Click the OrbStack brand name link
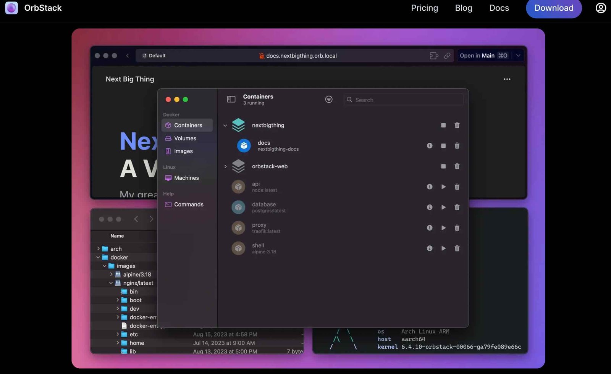 tap(43, 8)
